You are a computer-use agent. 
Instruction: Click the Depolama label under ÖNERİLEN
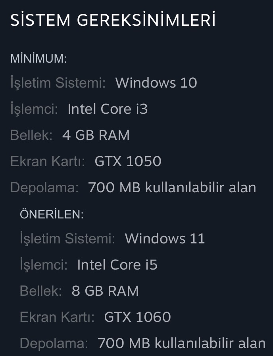tap(54, 343)
